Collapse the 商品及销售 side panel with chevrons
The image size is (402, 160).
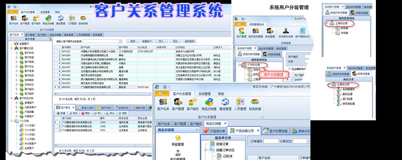click(197, 130)
